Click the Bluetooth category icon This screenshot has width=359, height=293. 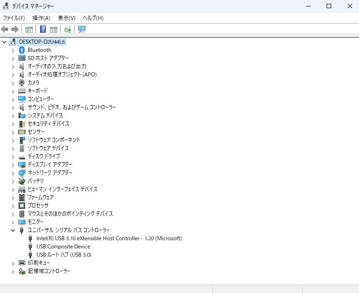point(22,50)
